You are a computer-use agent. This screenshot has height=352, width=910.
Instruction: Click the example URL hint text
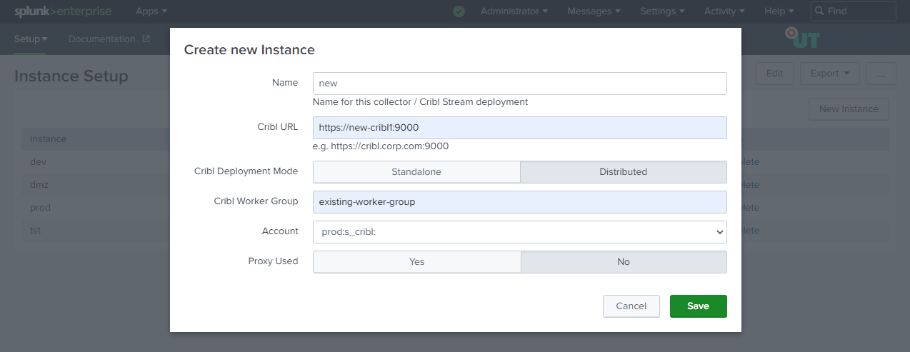(x=381, y=146)
